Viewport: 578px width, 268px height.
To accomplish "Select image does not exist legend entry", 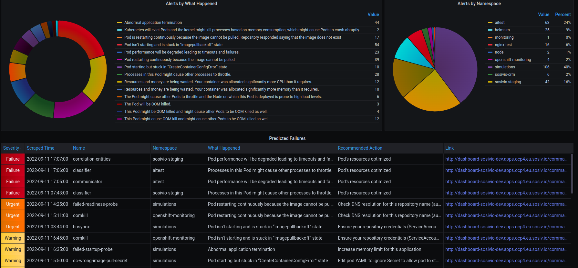I will tap(232, 37).
